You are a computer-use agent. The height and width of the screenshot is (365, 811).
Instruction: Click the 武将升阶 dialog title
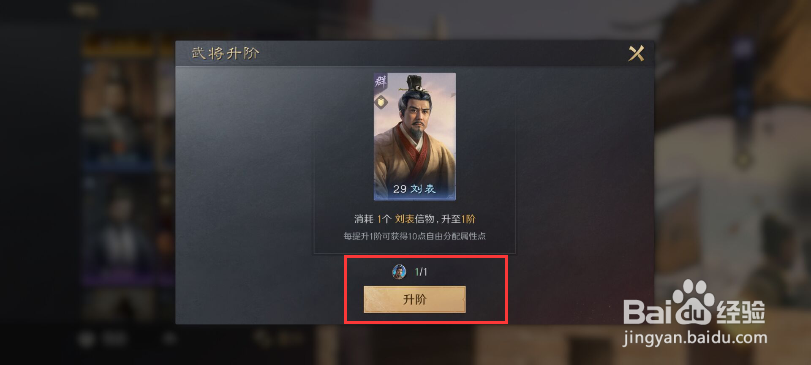click(x=225, y=53)
